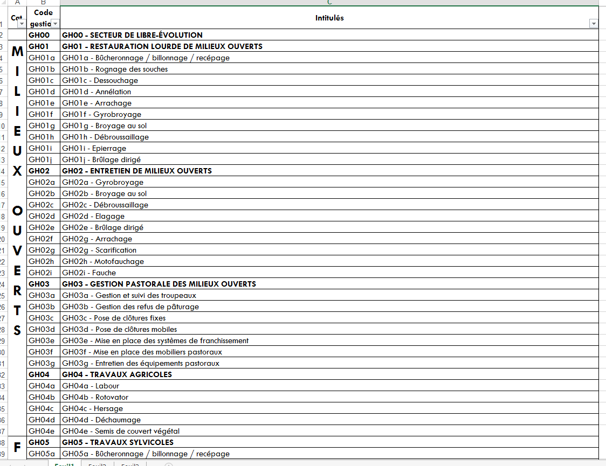Select entire column C via its header

329,3
